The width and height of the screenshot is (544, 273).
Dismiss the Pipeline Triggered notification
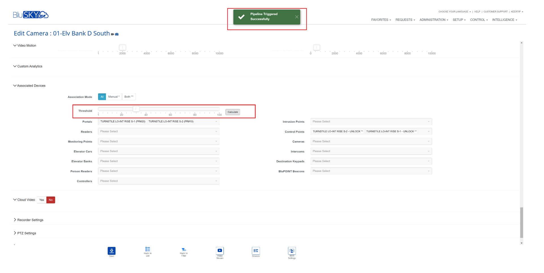point(297,17)
